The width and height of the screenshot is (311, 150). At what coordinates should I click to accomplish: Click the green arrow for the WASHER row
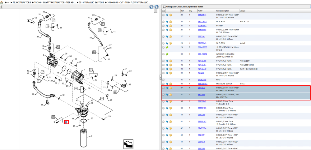[x=167, y=54]
